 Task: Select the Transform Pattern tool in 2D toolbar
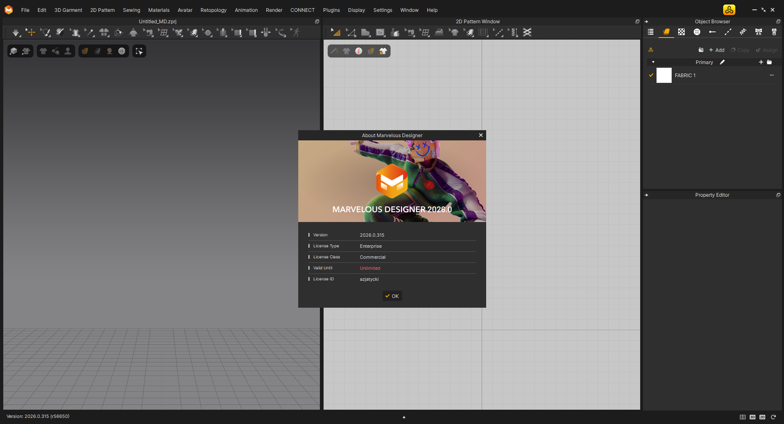pos(335,33)
